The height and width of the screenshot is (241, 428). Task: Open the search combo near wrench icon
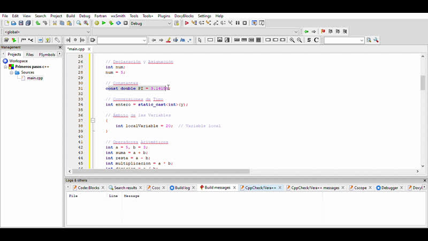344,41
